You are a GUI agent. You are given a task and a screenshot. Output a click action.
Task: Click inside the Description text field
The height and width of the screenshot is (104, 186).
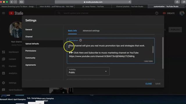(x=111, y=51)
